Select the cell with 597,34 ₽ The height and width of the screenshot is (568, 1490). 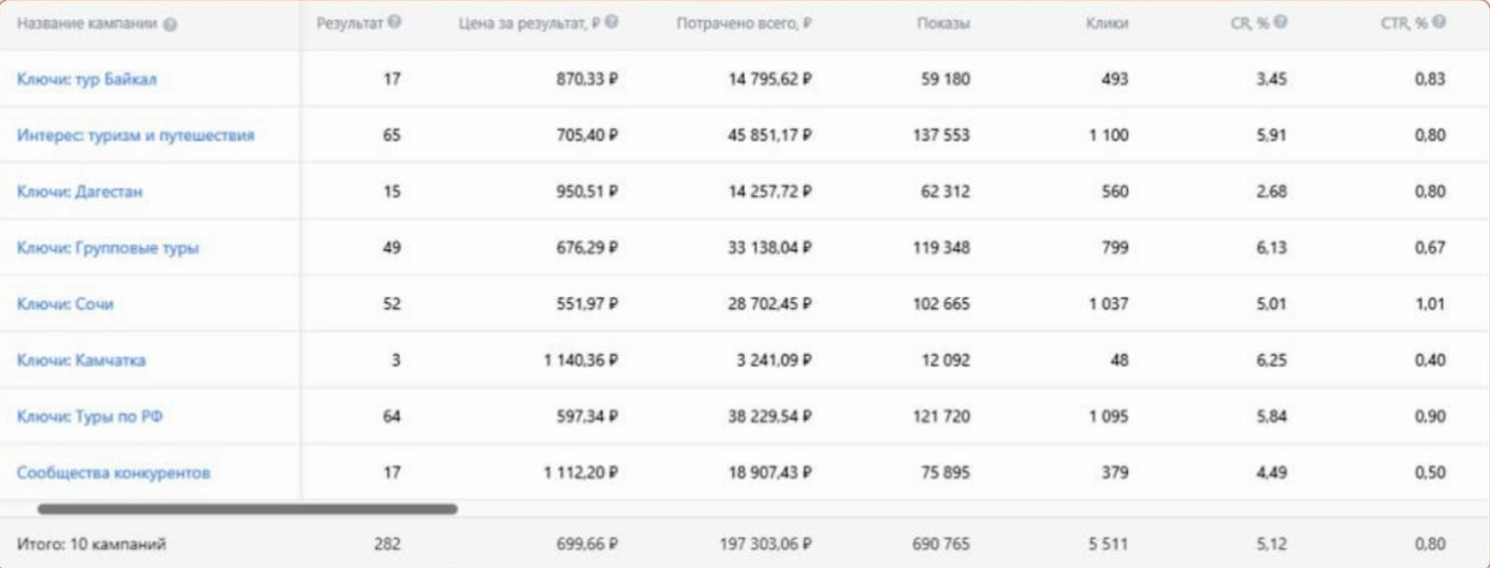coord(587,416)
